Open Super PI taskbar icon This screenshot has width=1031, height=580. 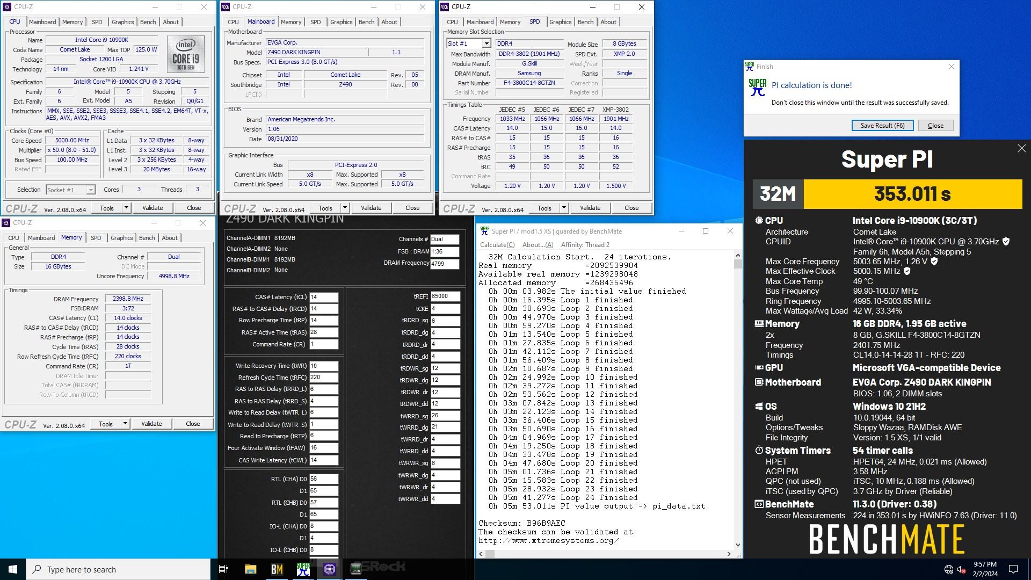click(x=303, y=569)
